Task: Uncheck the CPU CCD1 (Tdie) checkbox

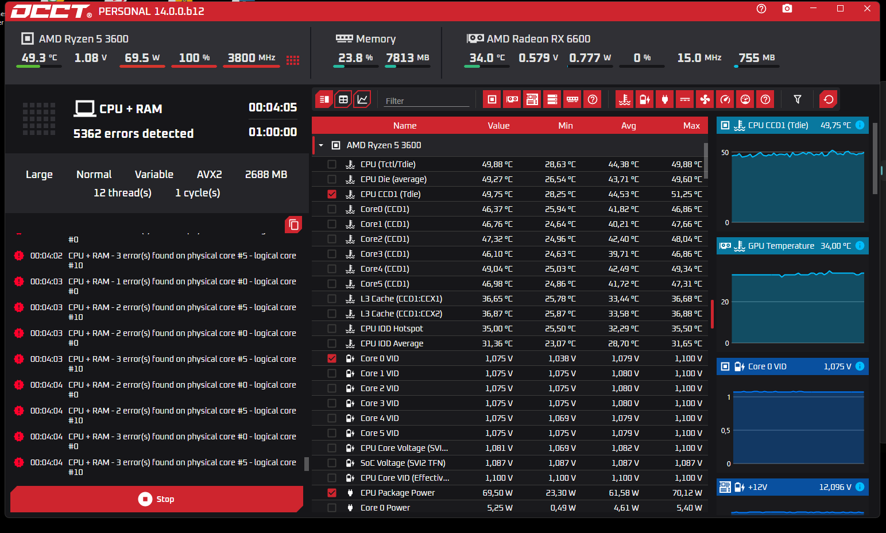Action: [x=332, y=194]
